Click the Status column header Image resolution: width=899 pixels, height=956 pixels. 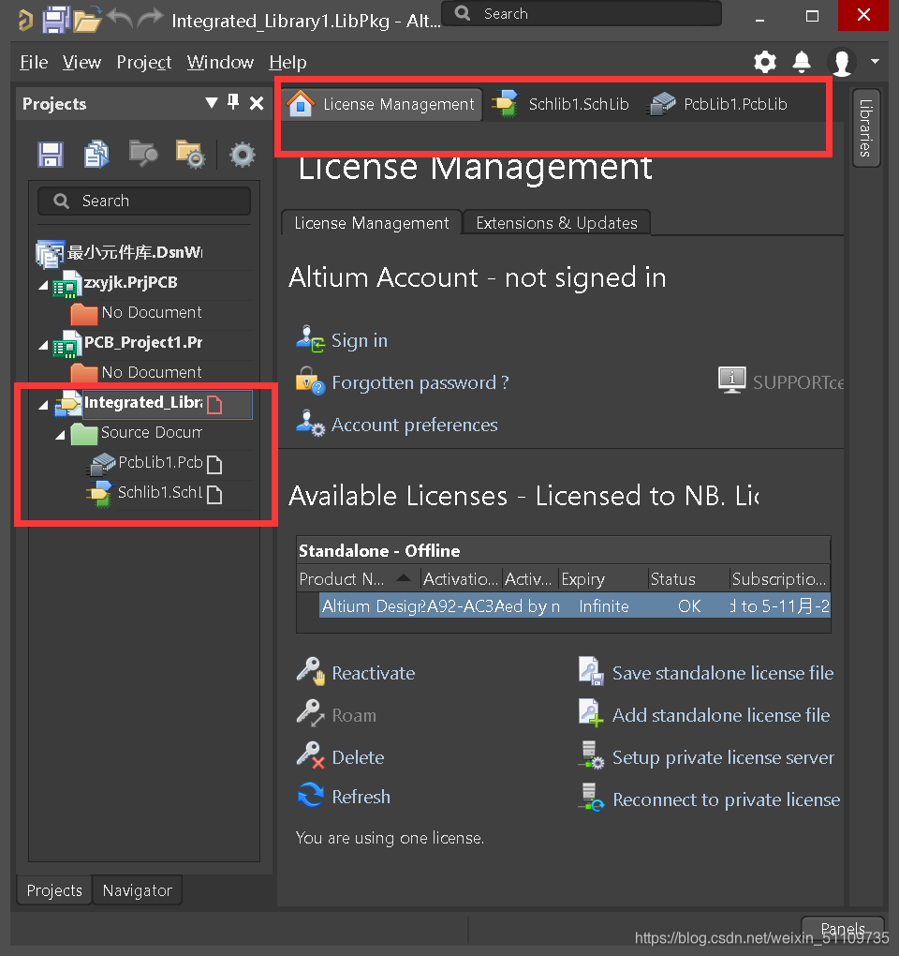point(688,578)
